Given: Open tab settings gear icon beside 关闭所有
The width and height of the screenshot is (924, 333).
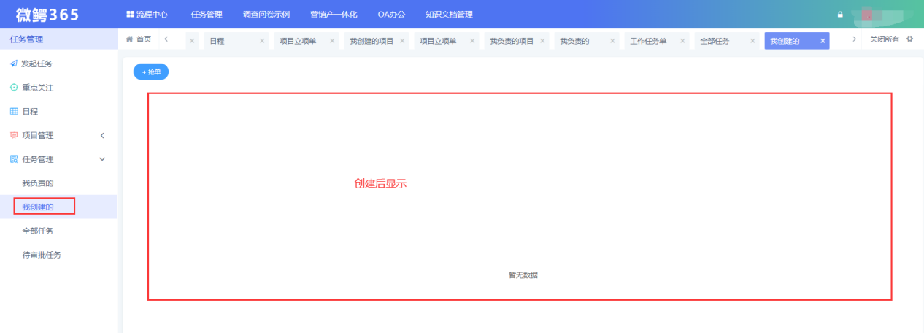Looking at the screenshot, I should tap(909, 39).
